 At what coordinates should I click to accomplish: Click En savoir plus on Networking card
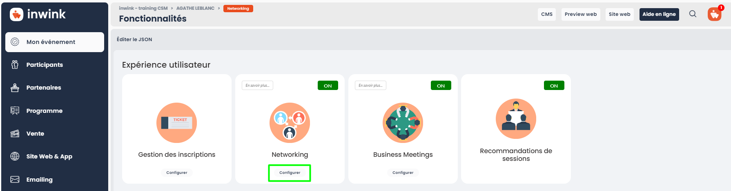pos(257,86)
